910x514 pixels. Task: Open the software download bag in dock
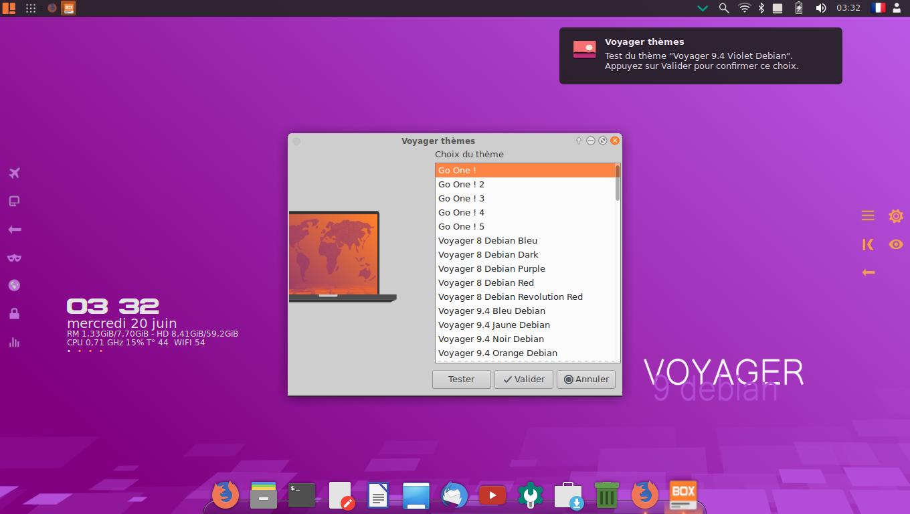[x=569, y=496]
